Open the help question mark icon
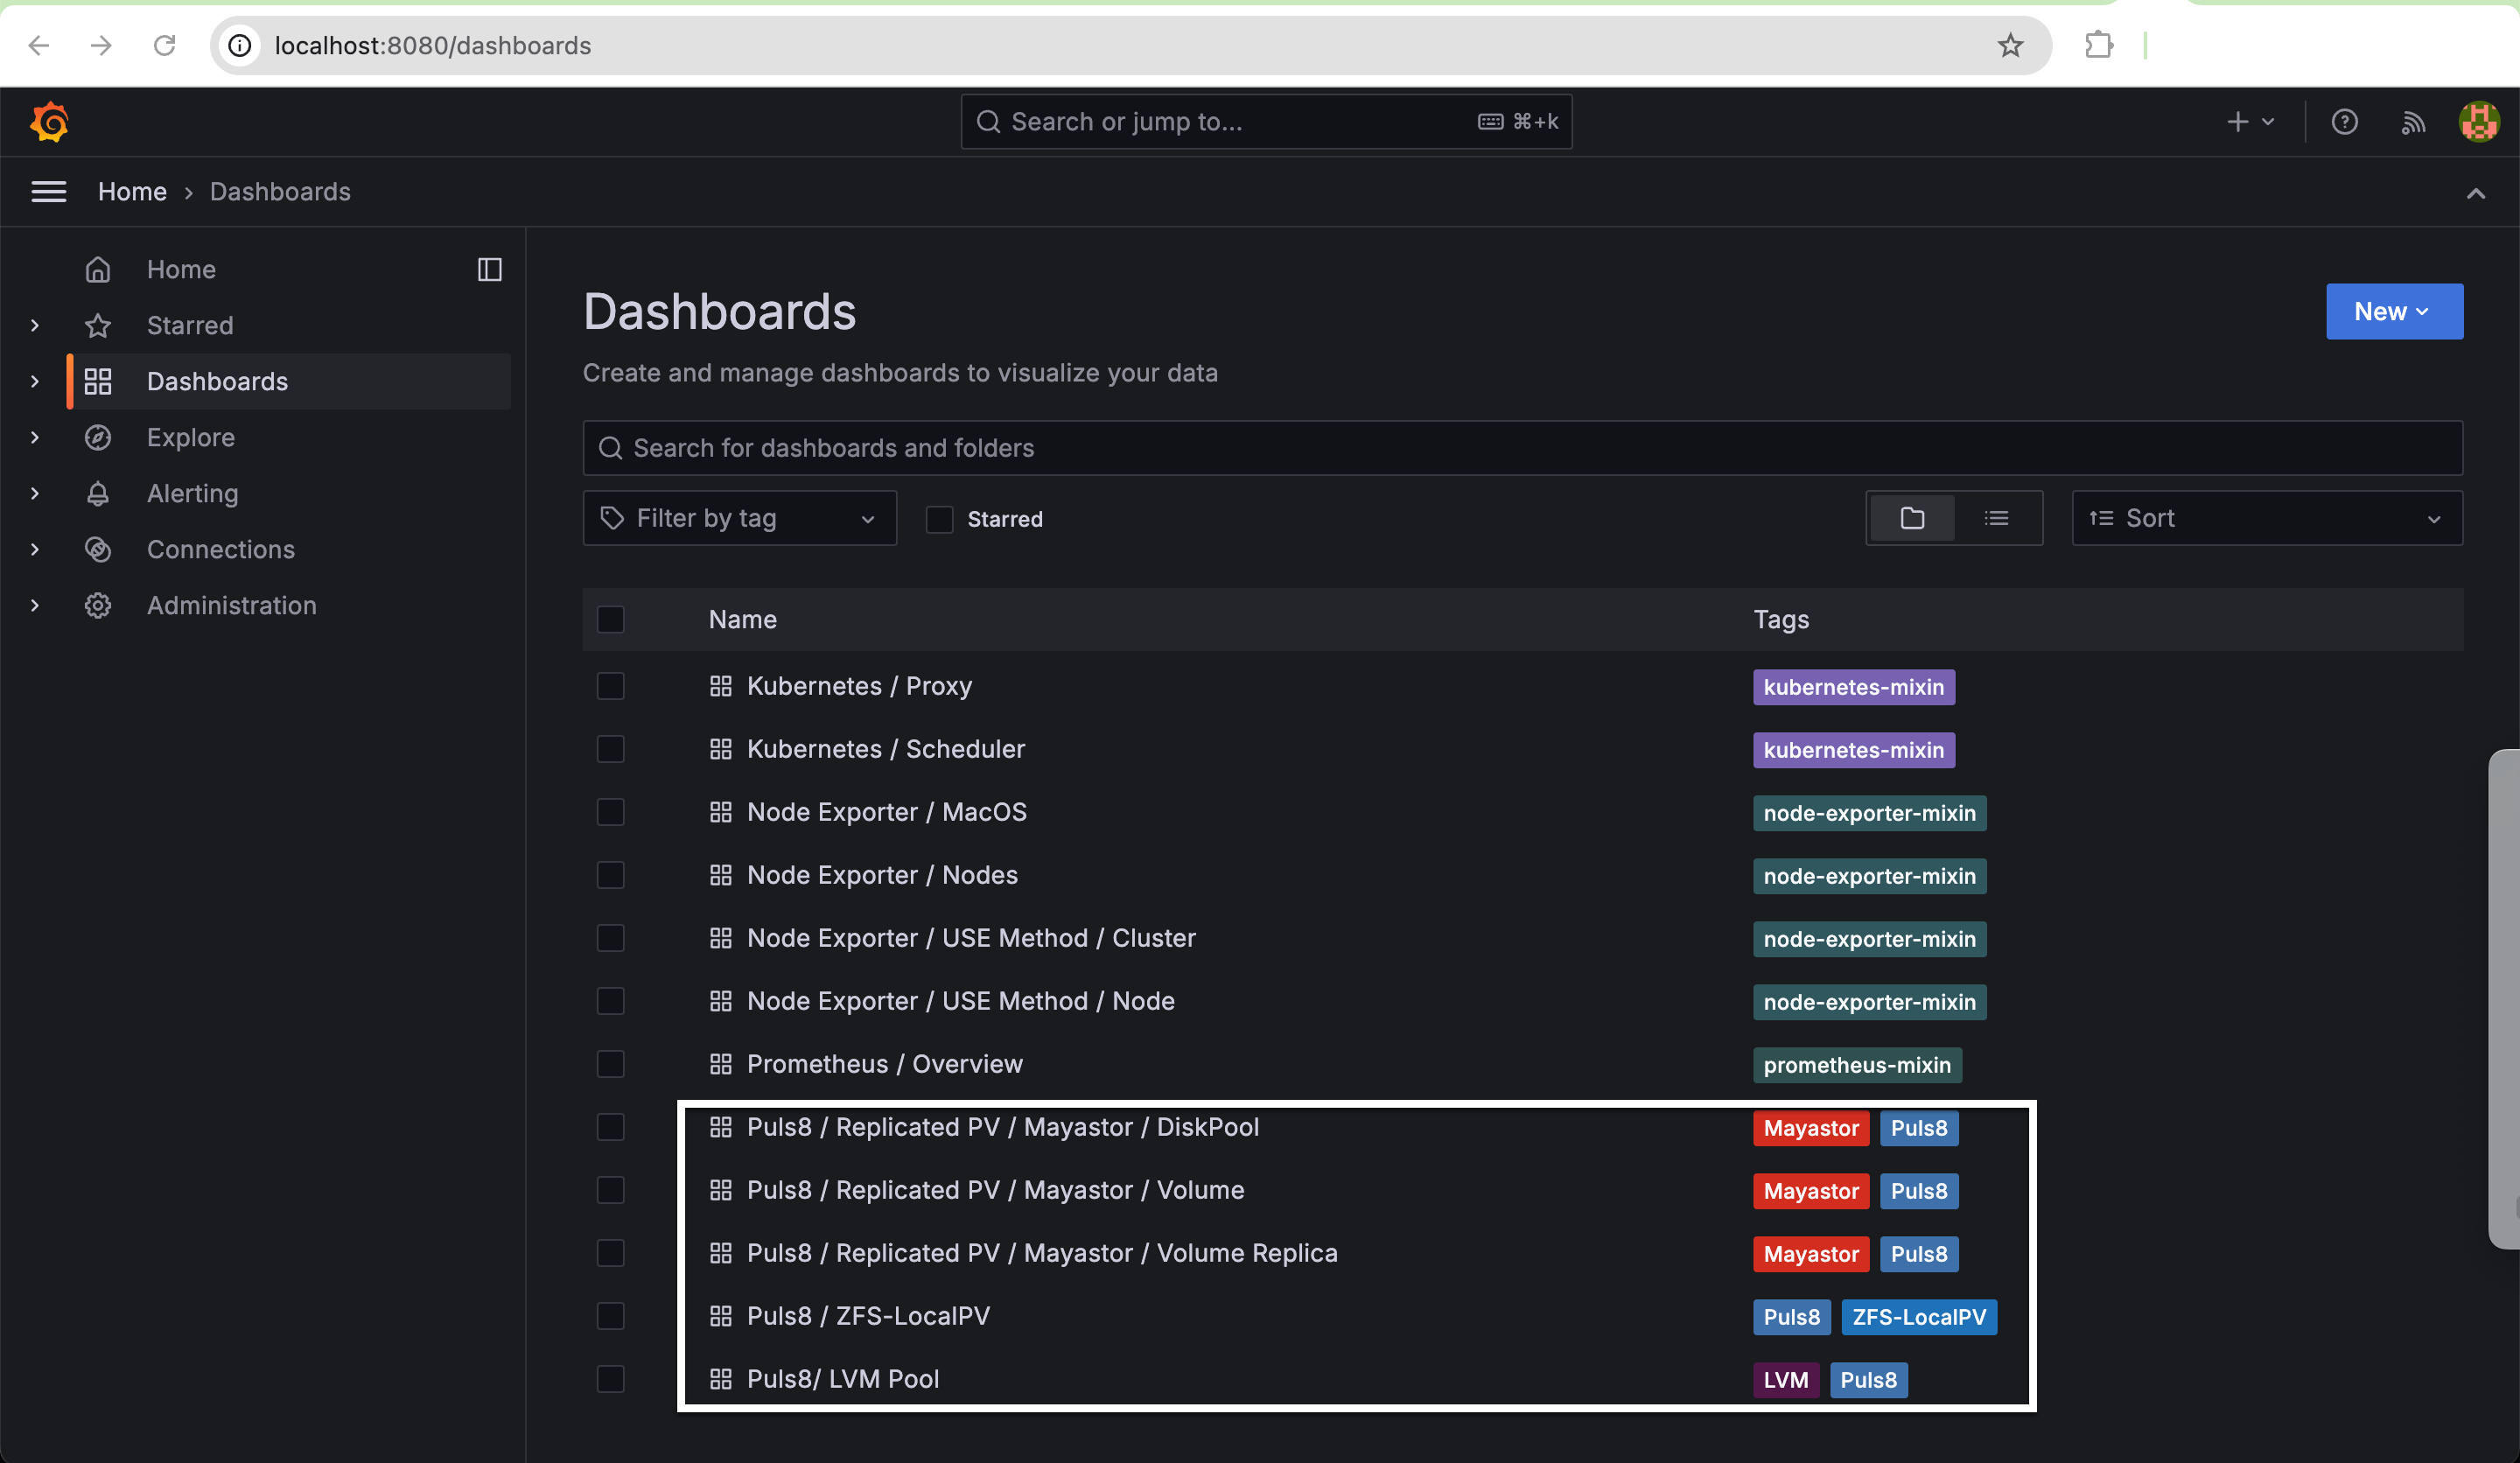The image size is (2520, 1463). [x=2345, y=122]
